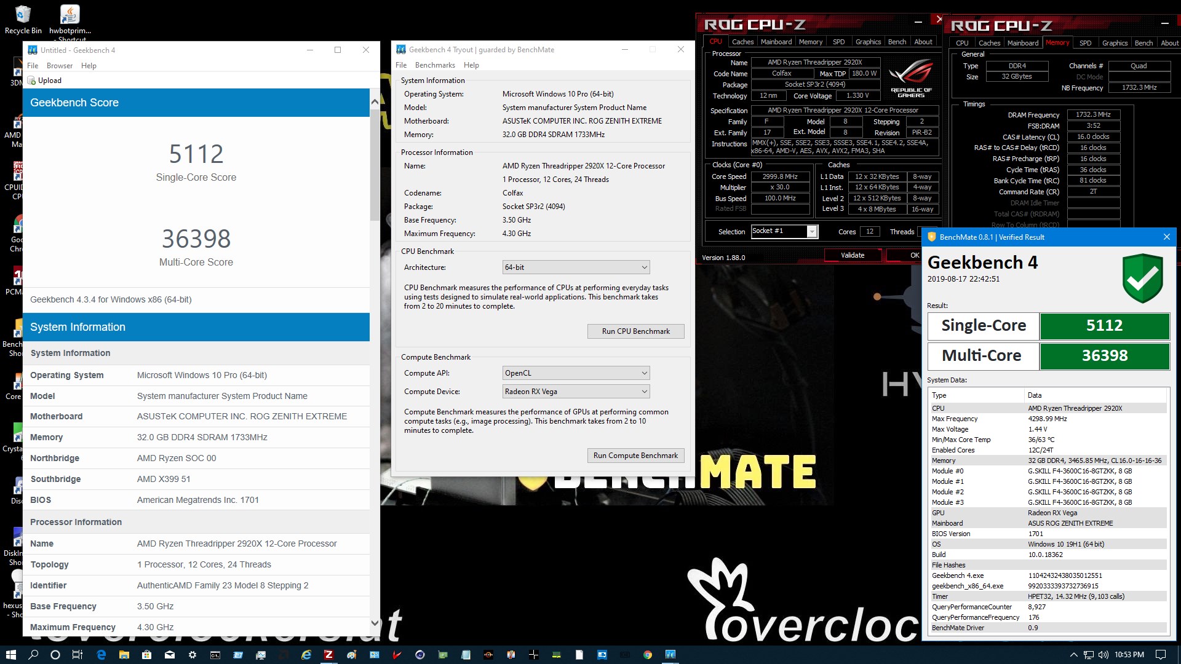This screenshot has height=664, width=1181.
Task: Open Cortana circle on taskbar
Action: (x=55, y=655)
